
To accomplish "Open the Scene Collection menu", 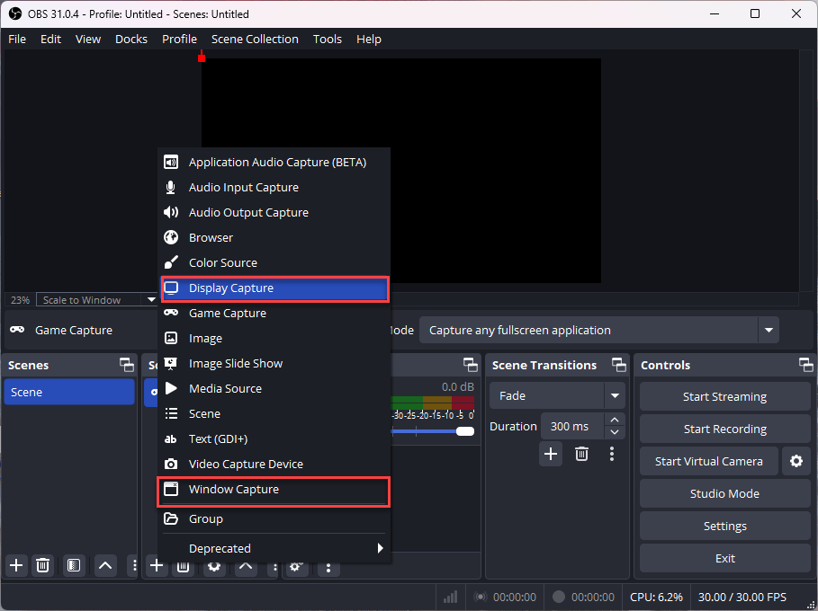I will pos(255,39).
